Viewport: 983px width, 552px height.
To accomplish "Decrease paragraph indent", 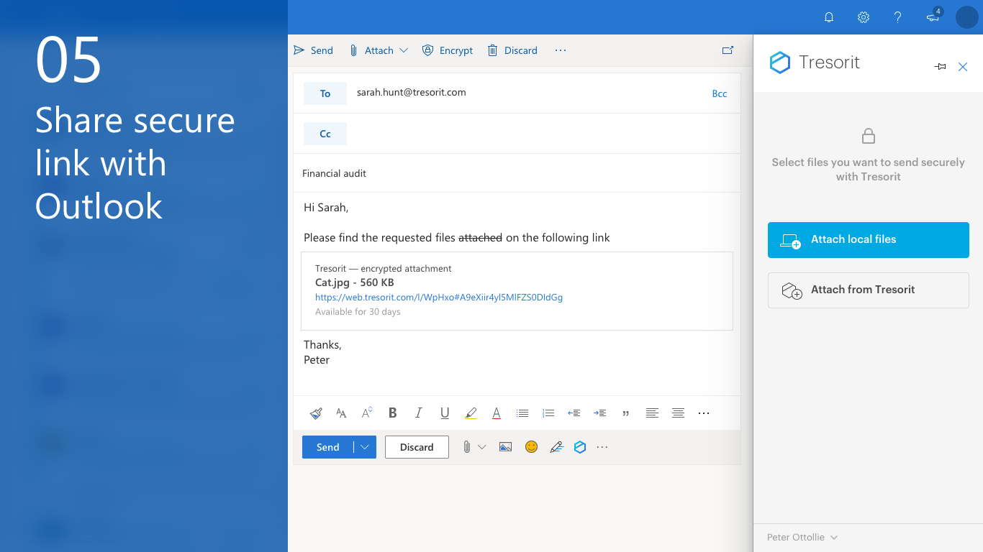I will [x=574, y=413].
